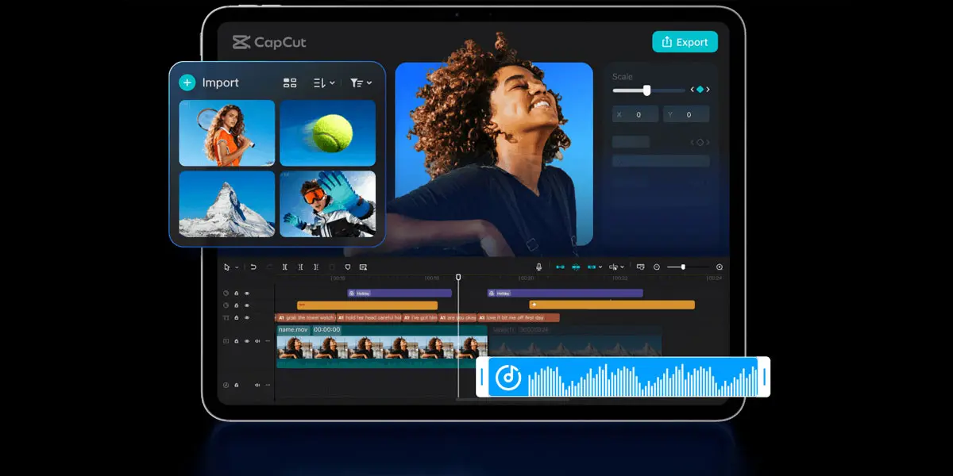Click the zoom out minus icon

(x=657, y=267)
